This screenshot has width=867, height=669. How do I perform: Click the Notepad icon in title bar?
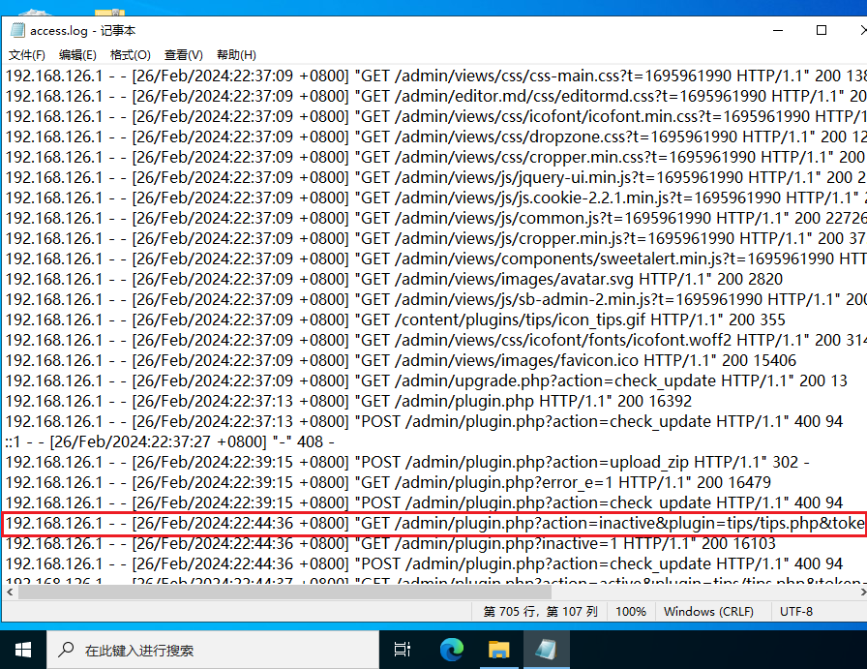[x=17, y=30]
